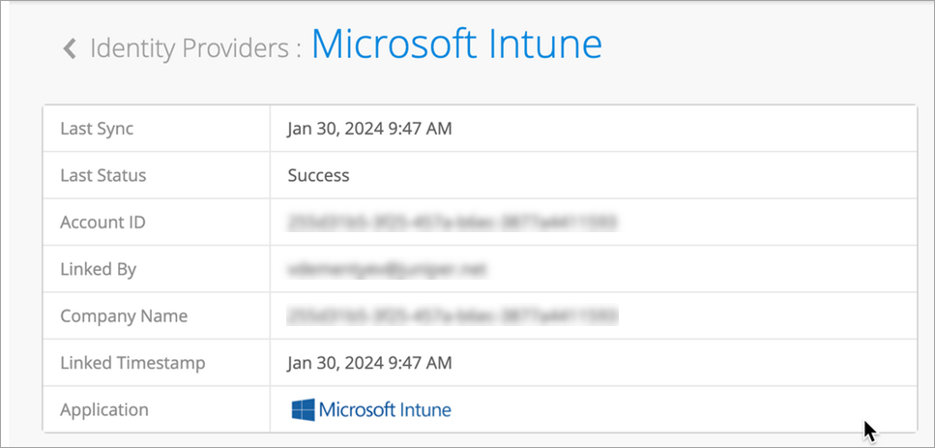Click the colon after Identity Providers
The width and height of the screenshot is (935, 448).
click(298, 50)
